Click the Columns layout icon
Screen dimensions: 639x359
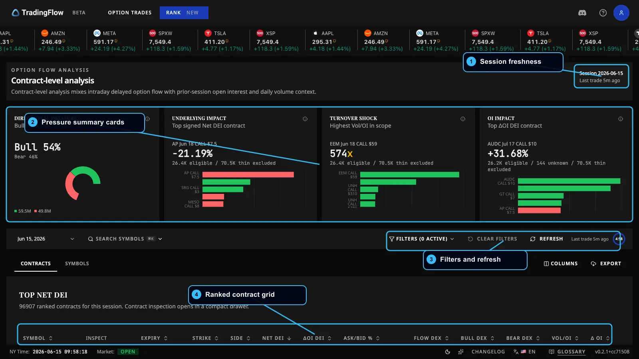coord(546,264)
